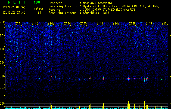The height and width of the screenshot is (109, 171).
Task: Click the 'Observer' field label
Action: [x=55, y=3]
